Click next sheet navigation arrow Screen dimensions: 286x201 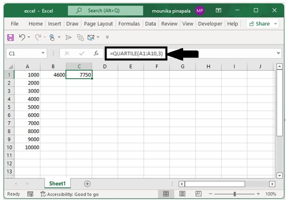click(x=27, y=184)
